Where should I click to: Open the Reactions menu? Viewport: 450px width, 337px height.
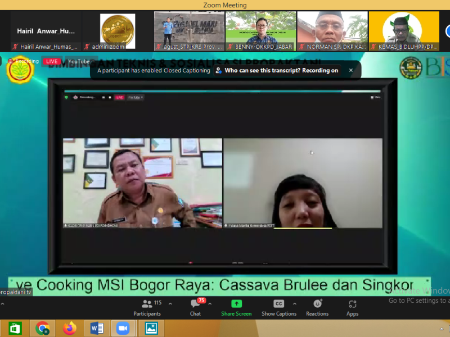click(x=317, y=308)
